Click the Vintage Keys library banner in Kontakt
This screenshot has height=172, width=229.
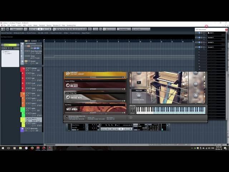click(x=95, y=97)
